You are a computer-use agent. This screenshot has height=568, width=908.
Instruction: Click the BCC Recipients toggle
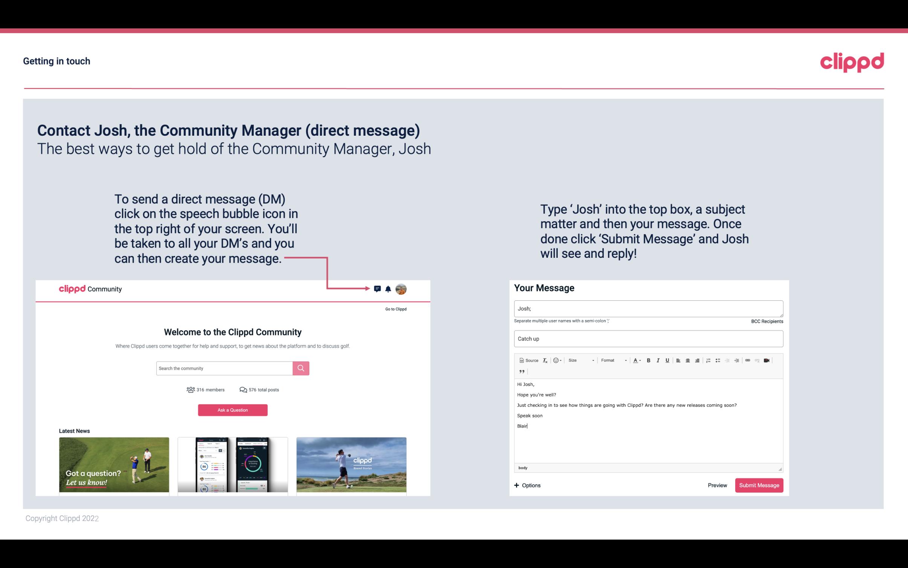pos(767,321)
